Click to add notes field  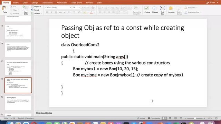point(44,113)
